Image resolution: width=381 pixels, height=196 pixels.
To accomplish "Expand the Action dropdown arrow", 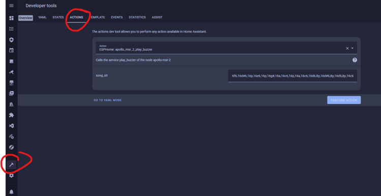I will pos(353,48).
